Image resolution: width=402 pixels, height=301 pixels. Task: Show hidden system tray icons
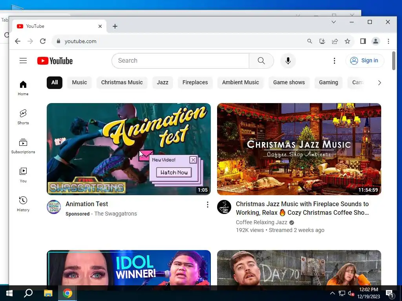332,293
